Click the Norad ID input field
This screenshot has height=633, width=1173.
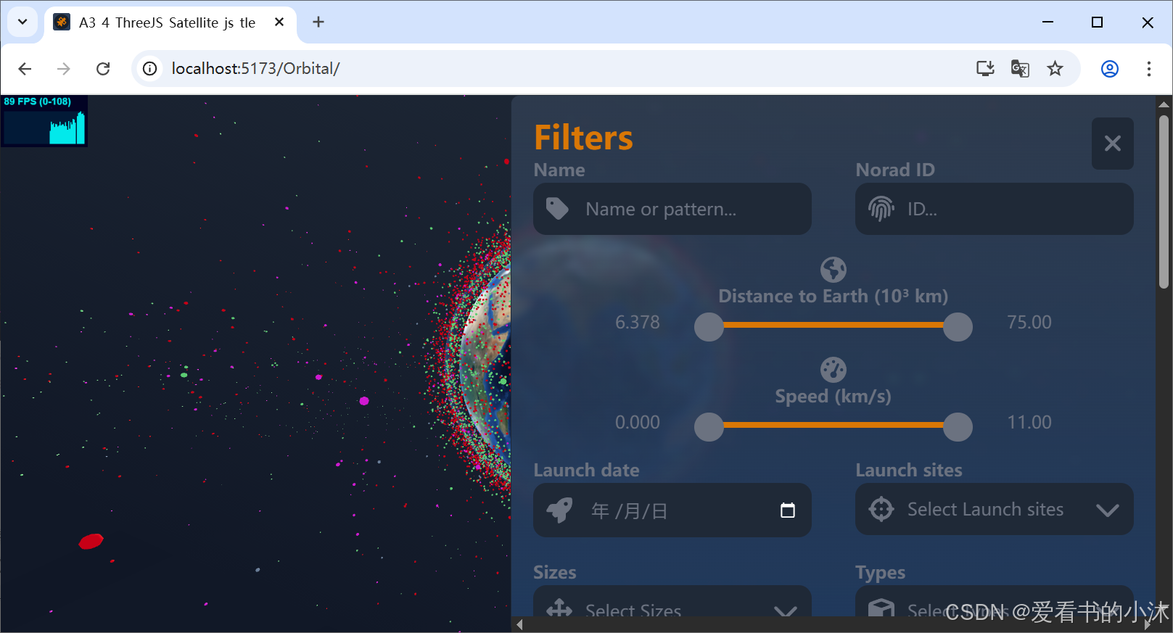click(994, 209)
